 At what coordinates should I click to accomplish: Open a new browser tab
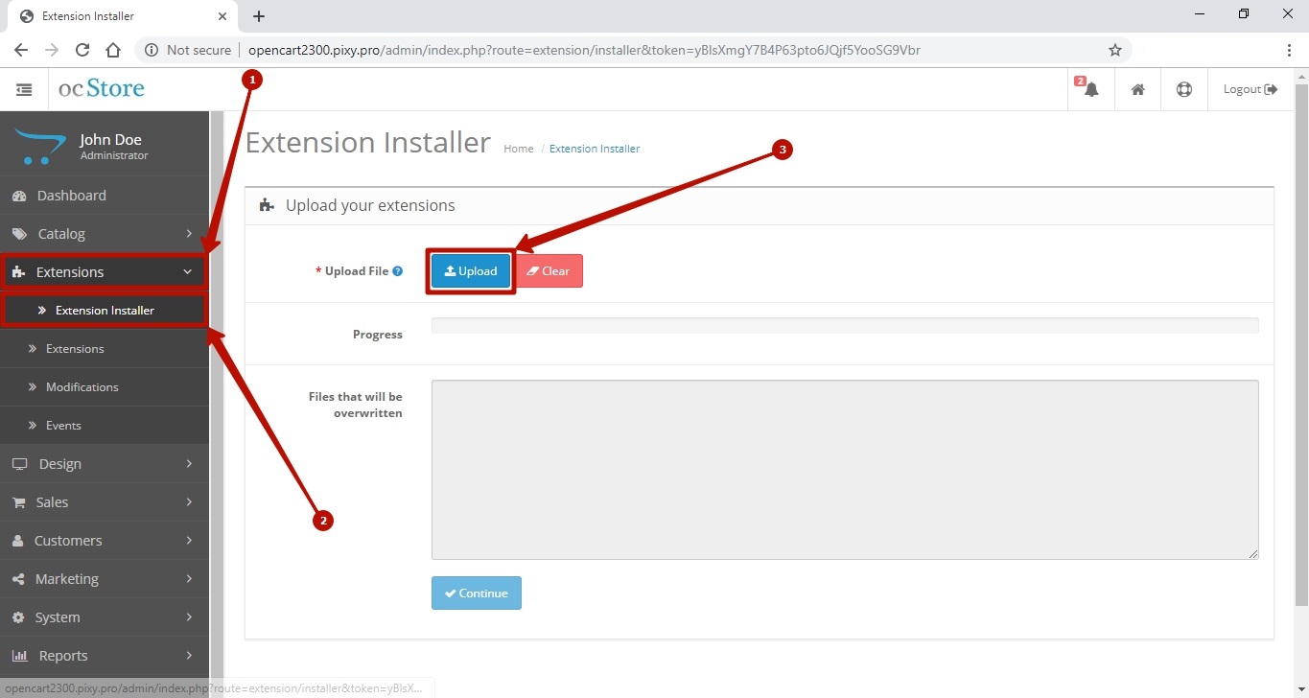259,16
